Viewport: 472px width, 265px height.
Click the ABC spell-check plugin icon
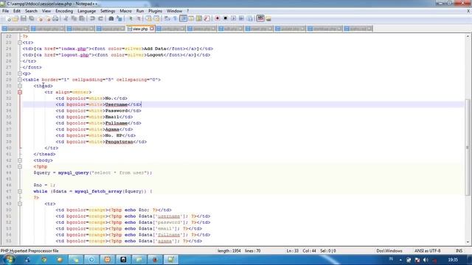(260, 18)
